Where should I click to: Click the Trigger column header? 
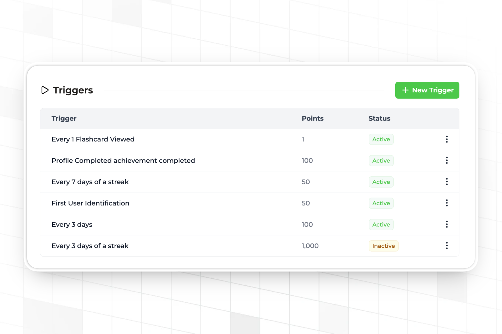click(64, 118)
